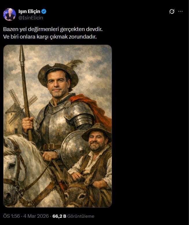The height and width of the screenshot is (225, 189).
Task: Click the ÖS 1:56 timestamp
Action: 12,216
